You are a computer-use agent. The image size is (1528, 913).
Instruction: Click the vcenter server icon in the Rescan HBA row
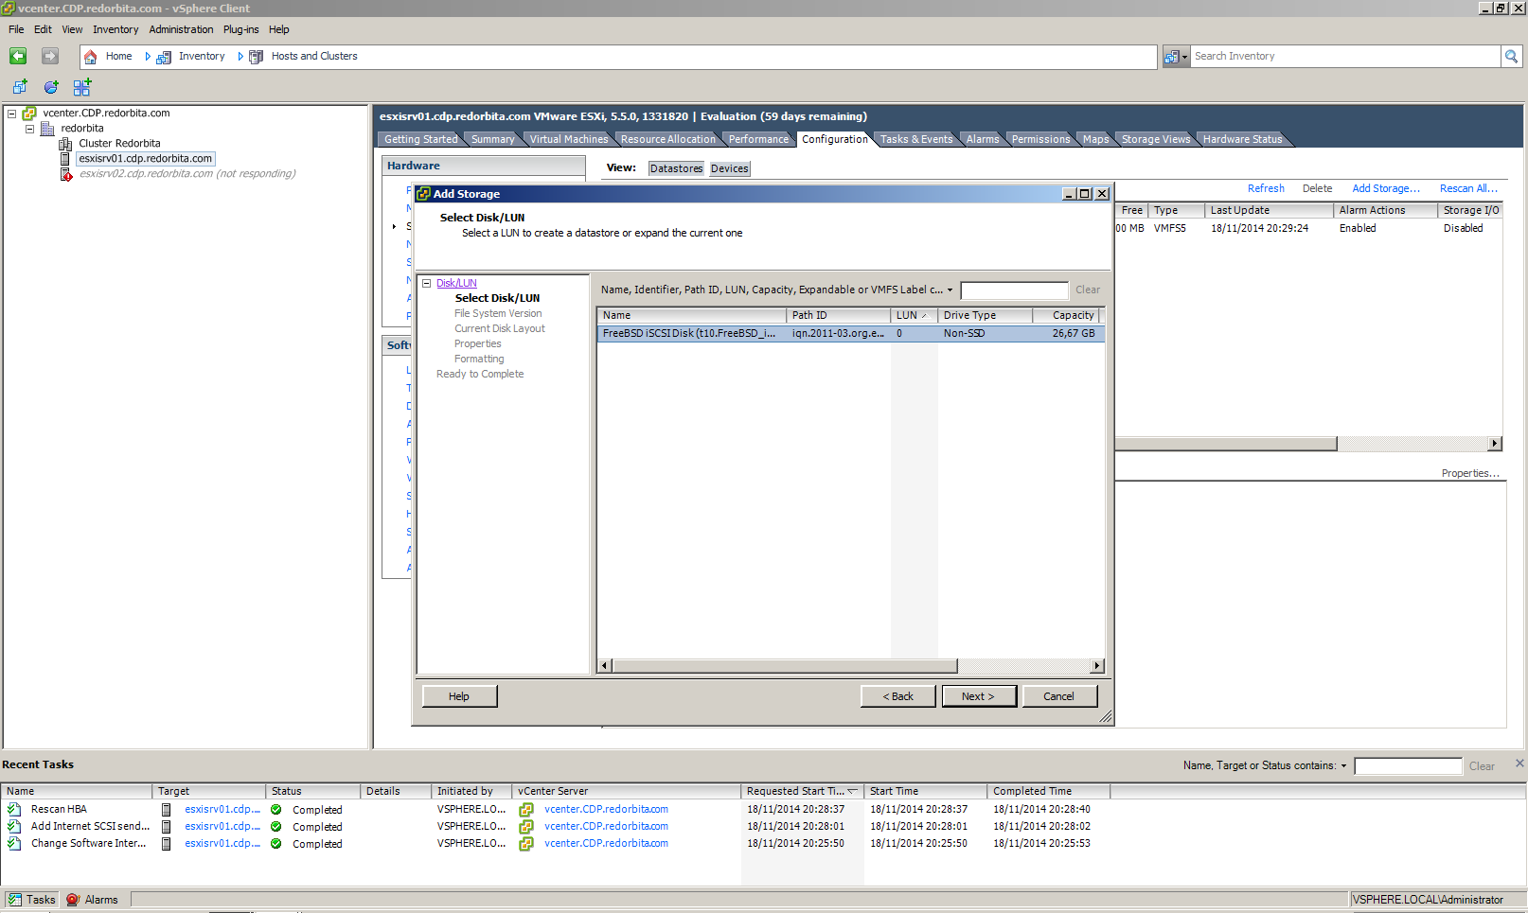click(x=526, y=810)
